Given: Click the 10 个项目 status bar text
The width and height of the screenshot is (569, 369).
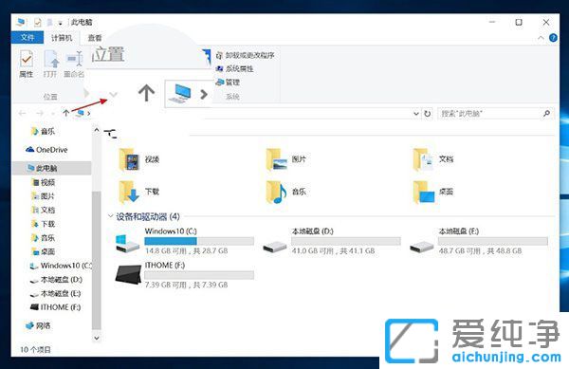Looking at the screenshot, I should click(35, 349).
